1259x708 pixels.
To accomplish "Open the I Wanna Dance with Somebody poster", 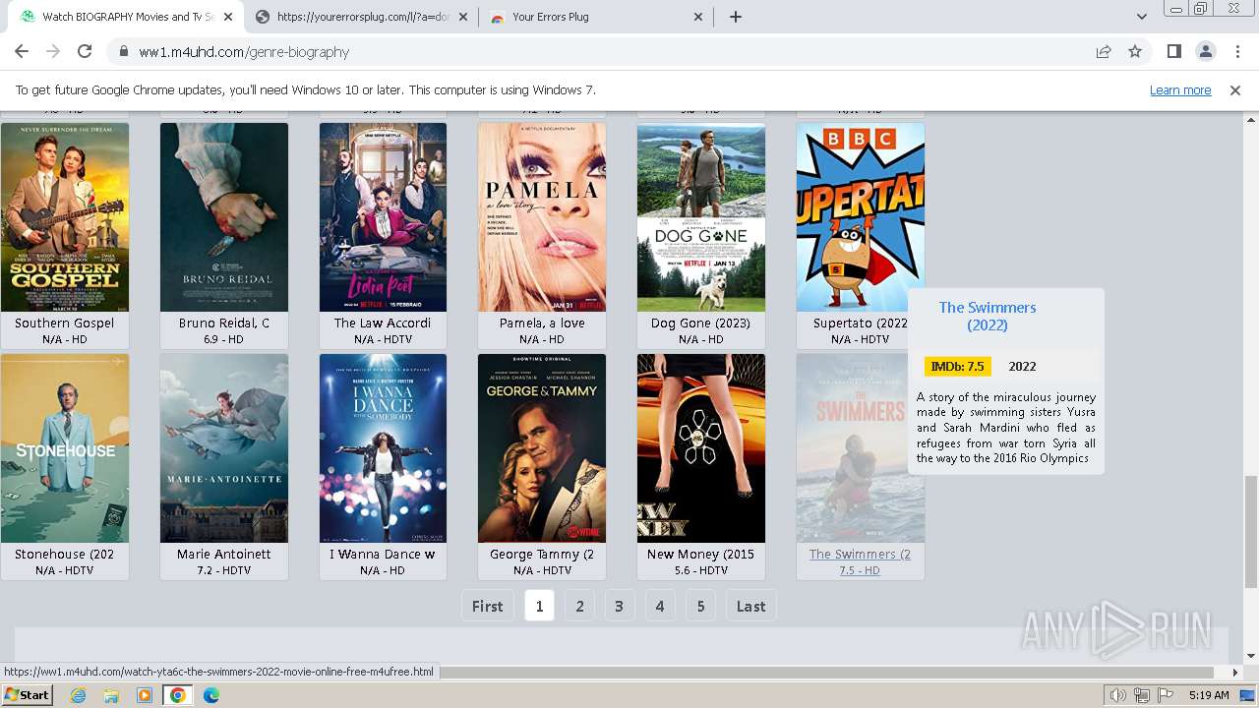I will click(383, 448).
